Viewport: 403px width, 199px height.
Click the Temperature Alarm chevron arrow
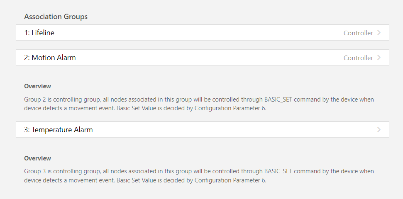pos(379,130)
